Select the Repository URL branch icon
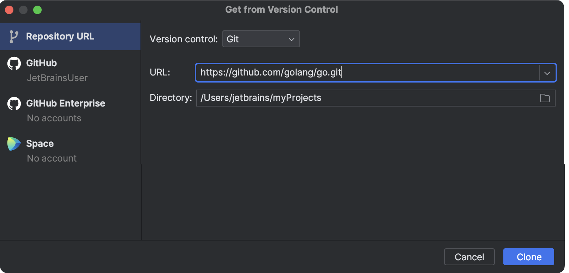The image size is (569, 273). [x=13, y=36]
